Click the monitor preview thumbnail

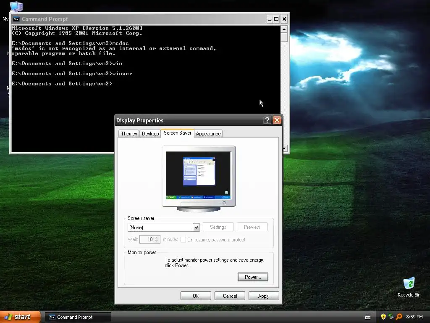(x=199, y=178)
